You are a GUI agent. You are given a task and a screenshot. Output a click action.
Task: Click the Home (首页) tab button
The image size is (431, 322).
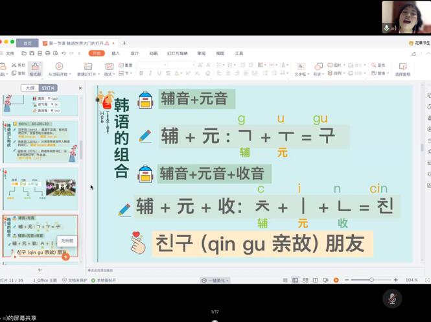(27, 43)
